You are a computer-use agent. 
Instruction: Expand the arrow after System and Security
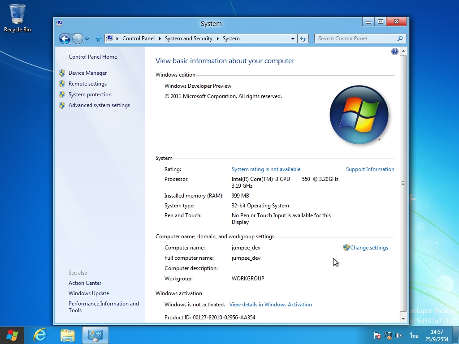coord(218,39)
